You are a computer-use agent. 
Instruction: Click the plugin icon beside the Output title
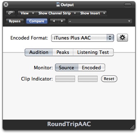tap(58, 5)
